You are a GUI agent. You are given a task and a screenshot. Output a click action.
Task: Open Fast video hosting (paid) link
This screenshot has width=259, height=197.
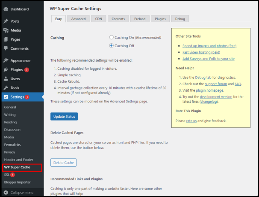pos(201,52)
